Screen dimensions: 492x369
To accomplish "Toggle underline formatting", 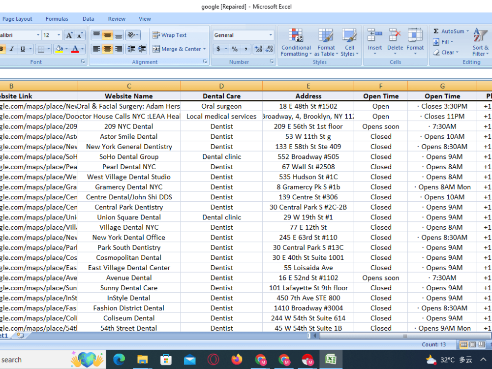I will (x=23, y=49).
